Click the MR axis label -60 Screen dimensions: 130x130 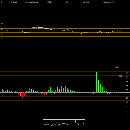point(127,106)
